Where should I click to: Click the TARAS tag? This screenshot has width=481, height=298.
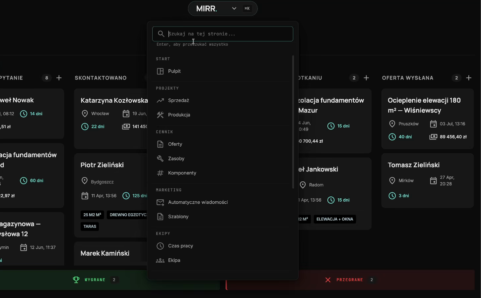pos(90,226)
